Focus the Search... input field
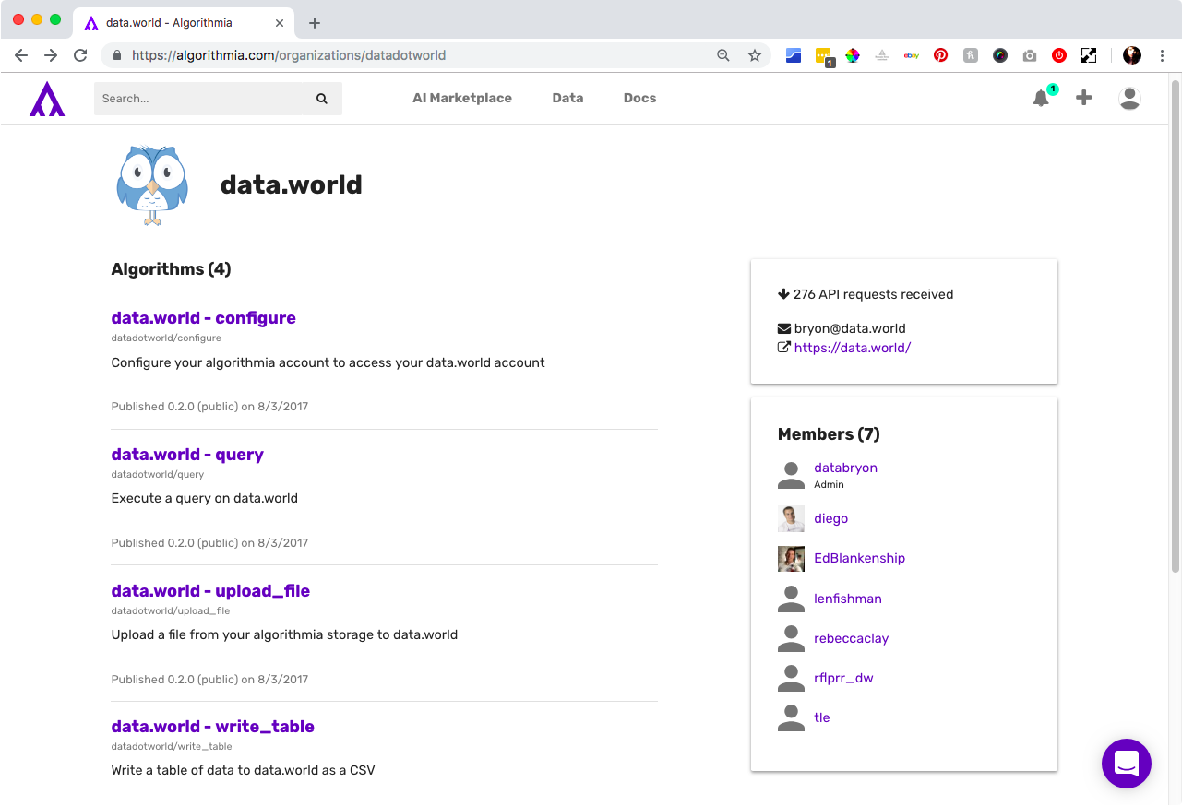This screenshot has width=1182, height=806. (x=218, y=99)
